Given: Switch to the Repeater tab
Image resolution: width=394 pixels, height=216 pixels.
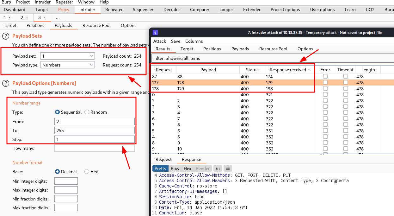Looking at the screenshot, I should [x=114, y=10].
